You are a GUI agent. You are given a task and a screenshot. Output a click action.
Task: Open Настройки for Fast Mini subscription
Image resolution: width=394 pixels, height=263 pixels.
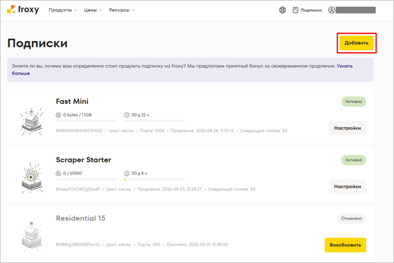point(348,128)
